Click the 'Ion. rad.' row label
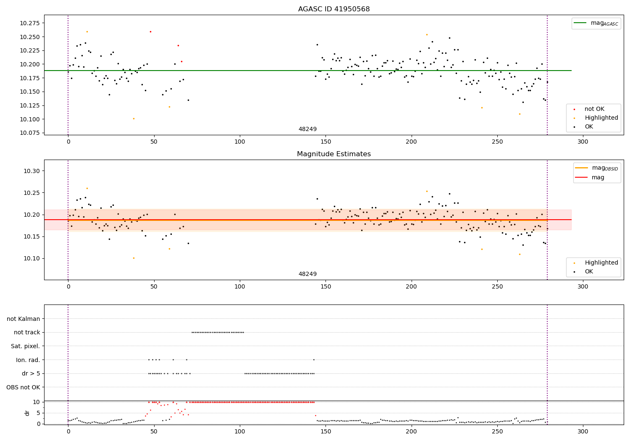This screenshot has height=441, width=630. pyautogui.click(x=28, y=360)
